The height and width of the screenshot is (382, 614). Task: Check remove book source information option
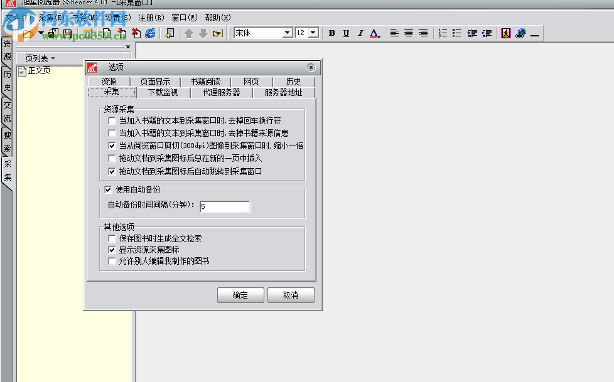click(x=112, y=133)
